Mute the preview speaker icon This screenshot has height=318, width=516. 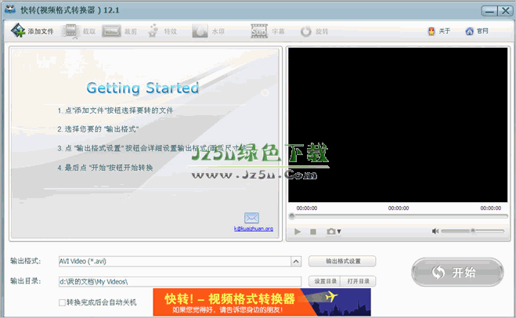[x=435, y=231]
